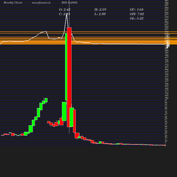Click the 172 price axis label

[166, 65]
